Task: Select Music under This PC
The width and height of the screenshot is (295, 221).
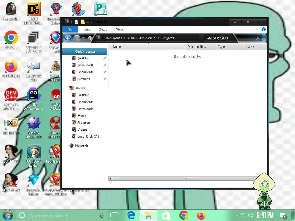Action: 79,116
